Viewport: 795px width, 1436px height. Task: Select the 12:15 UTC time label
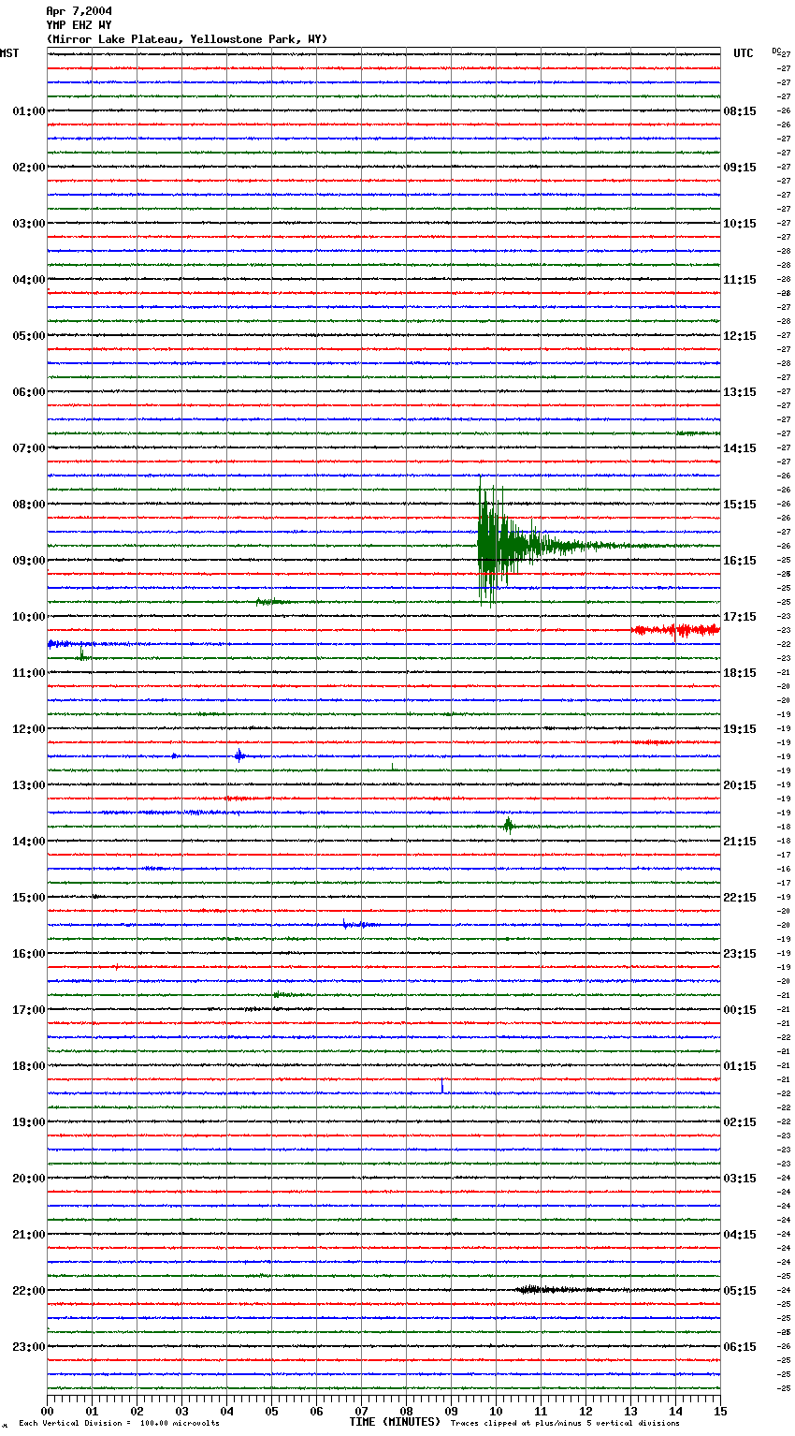(x=740, y=336)
